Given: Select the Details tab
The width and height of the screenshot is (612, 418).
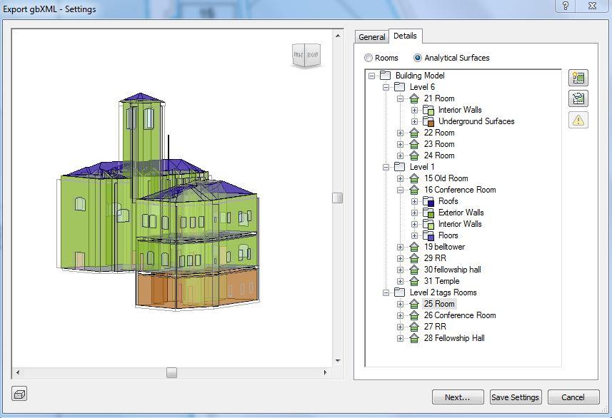Looking at the screenshot, I should click(x=405, y=36).
